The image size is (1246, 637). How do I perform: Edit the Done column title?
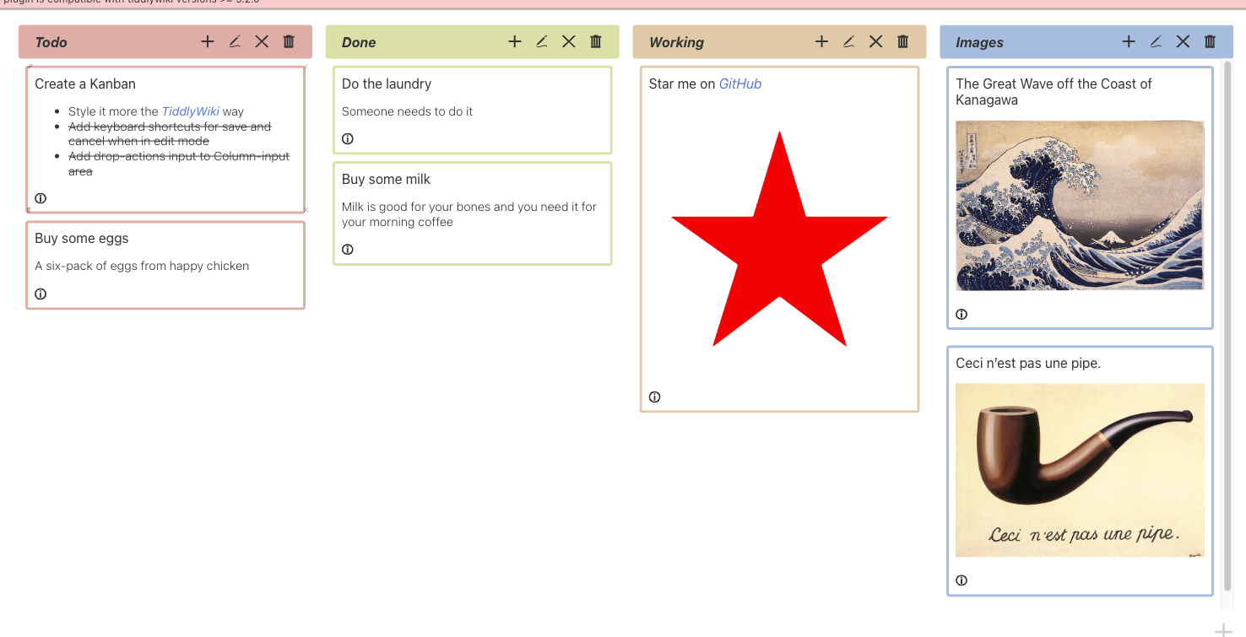tap(542, 41)
